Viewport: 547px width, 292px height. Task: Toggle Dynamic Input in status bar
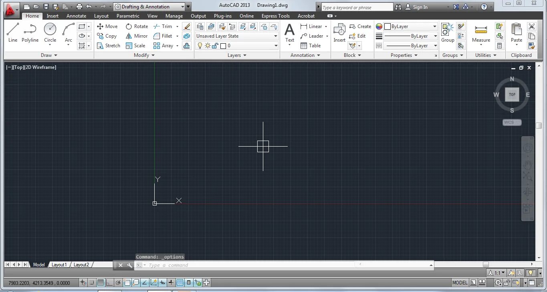(162, 283)
